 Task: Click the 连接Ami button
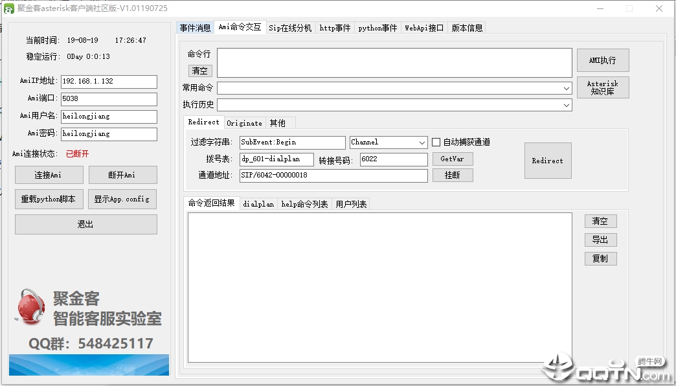(49, 175)
